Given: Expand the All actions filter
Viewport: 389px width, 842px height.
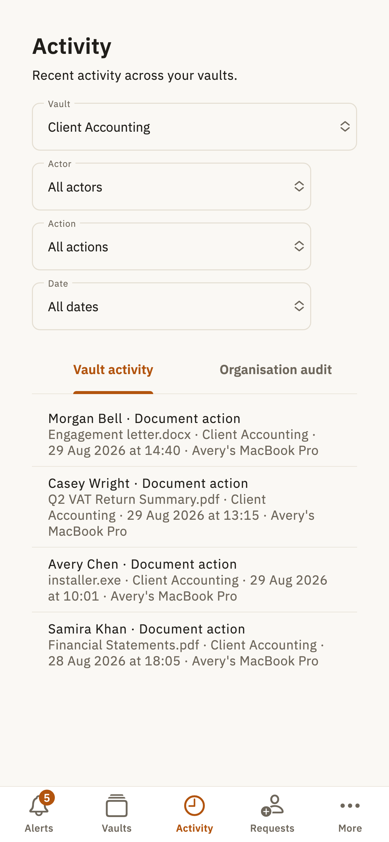Looking at the screenshot, I should click(172, 246).
